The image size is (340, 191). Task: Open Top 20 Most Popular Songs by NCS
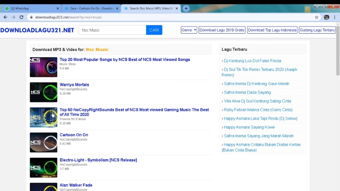[125, 59]
